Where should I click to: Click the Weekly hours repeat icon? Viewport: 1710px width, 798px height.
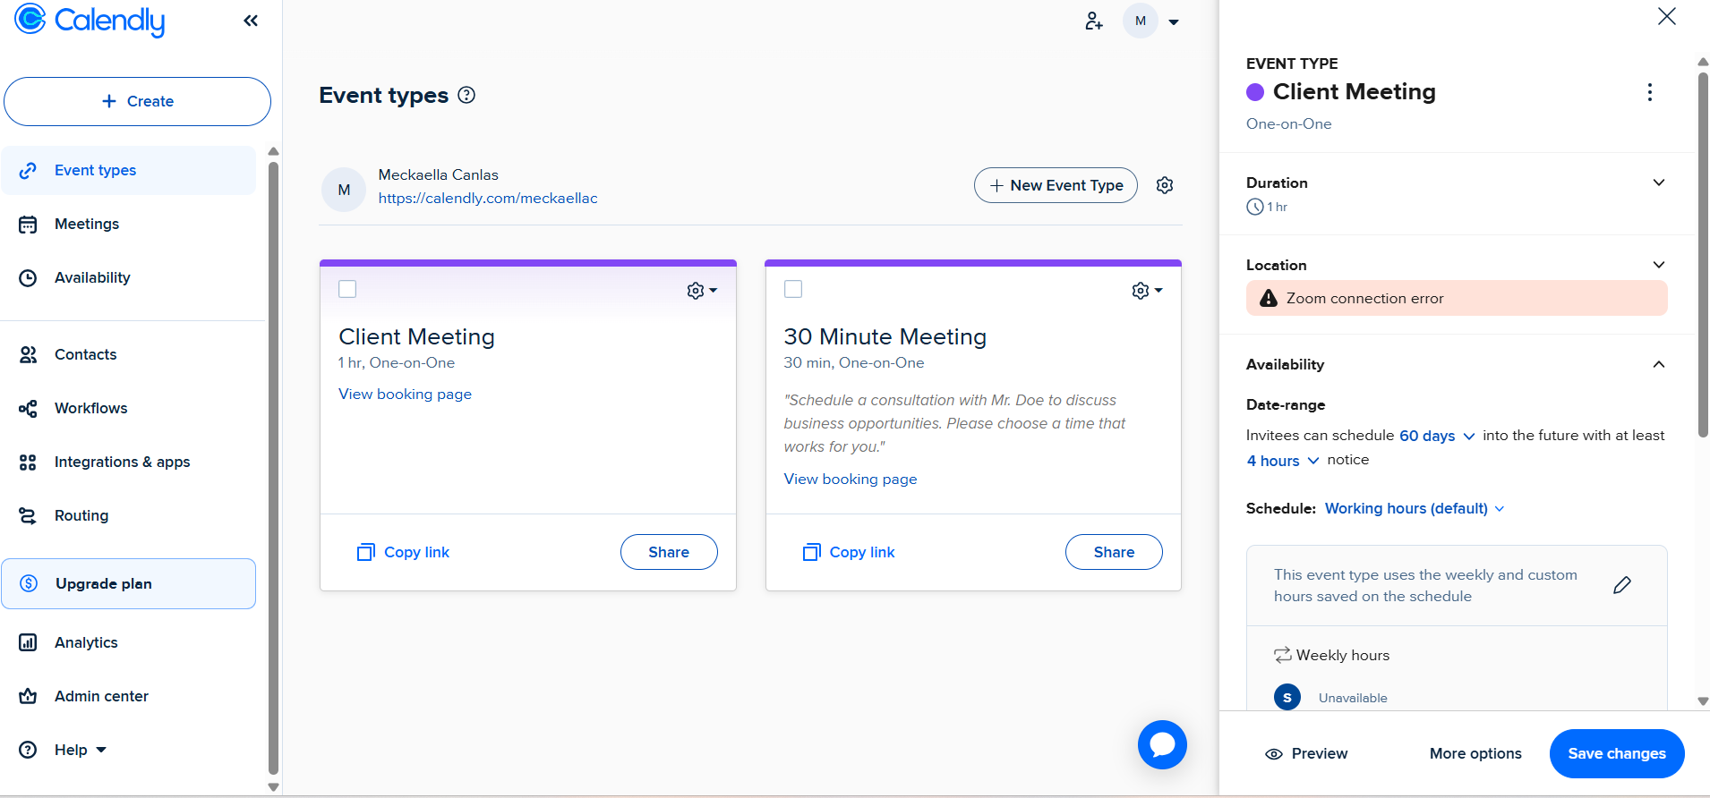pos(1283,655)
